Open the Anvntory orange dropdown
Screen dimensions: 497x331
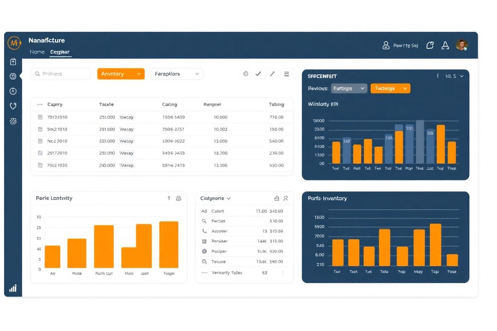pyautogui.click(x=121, y=74)
